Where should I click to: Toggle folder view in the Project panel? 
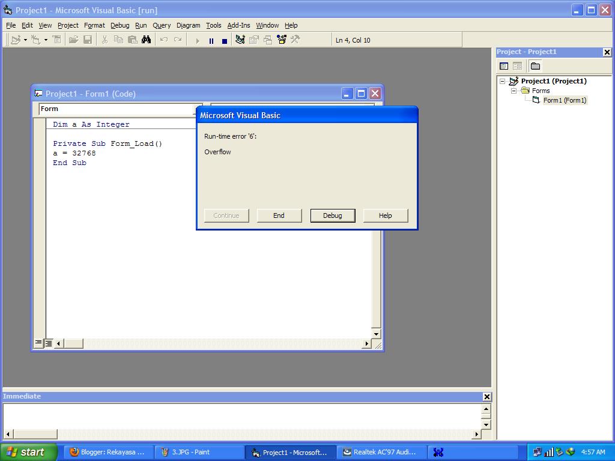(535, 66)
